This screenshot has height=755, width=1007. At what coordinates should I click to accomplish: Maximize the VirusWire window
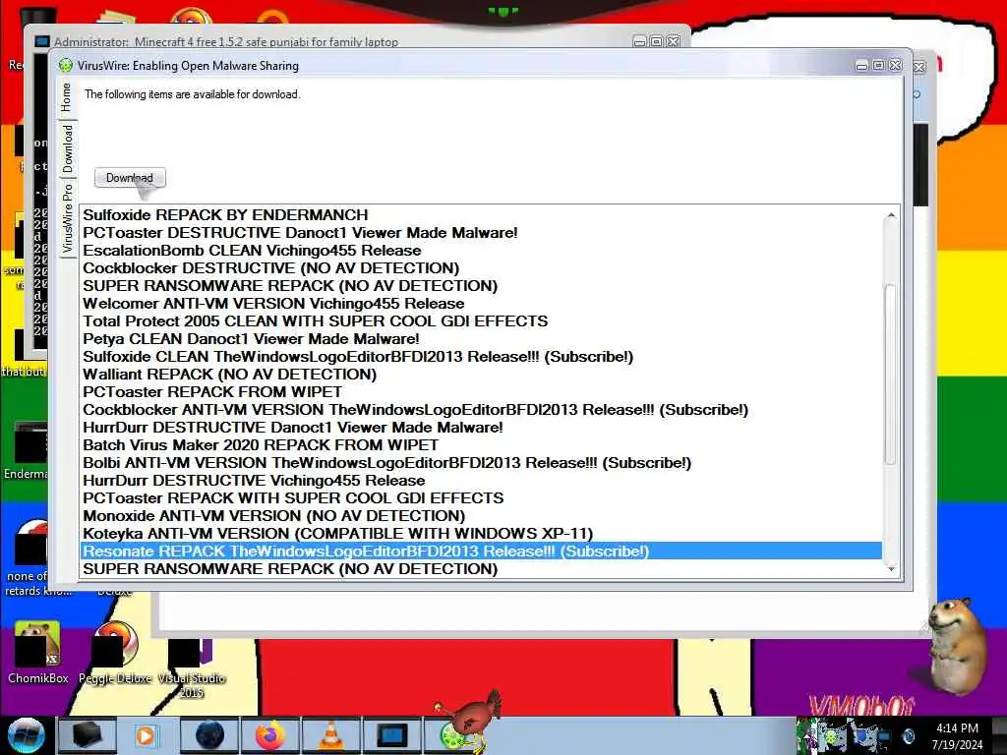[878, 66]
